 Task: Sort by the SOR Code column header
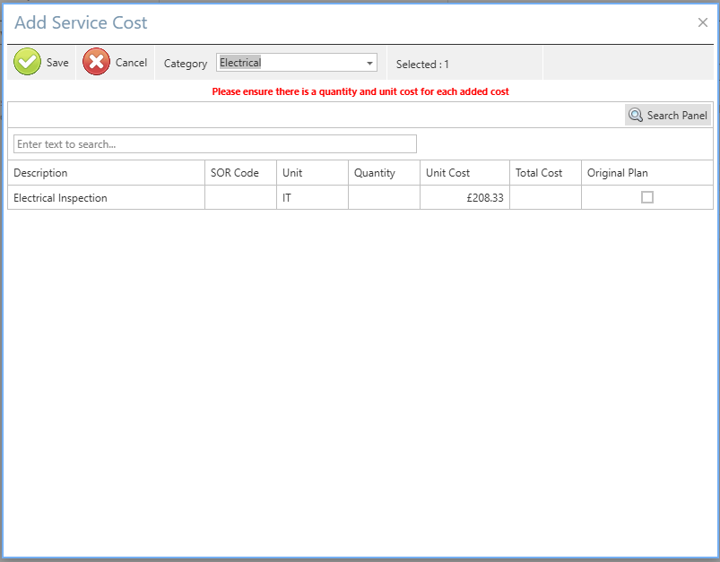(240, 173)
